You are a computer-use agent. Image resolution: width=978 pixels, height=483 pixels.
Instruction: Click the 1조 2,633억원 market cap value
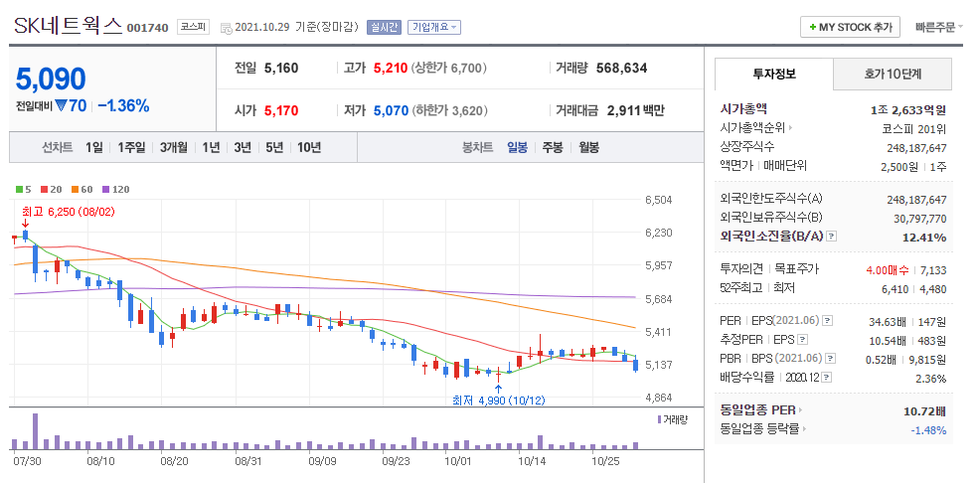click(908, 110)
